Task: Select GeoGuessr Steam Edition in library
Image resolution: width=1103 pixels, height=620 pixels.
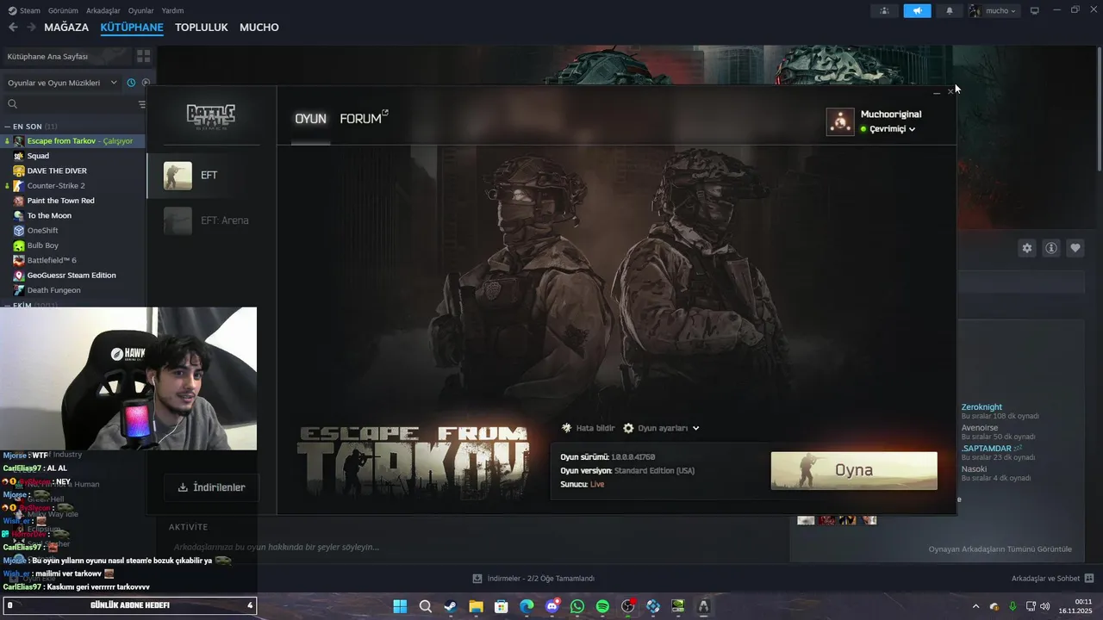Action: [x=72, y=275]
